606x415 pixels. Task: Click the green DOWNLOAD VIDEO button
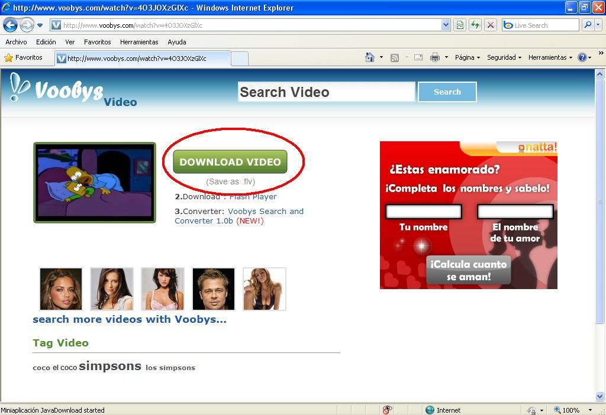230,162
